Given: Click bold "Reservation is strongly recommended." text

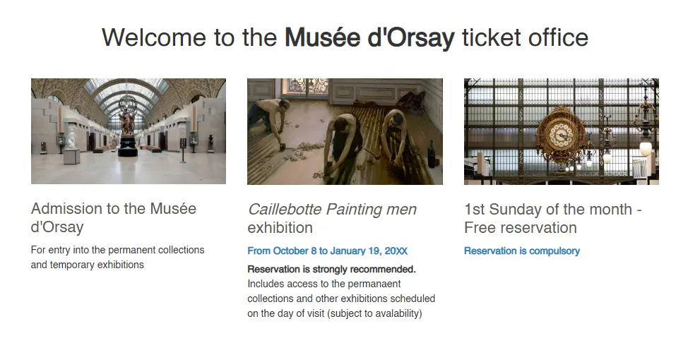Looking at the screenshot, I should [x=331, y=269].
